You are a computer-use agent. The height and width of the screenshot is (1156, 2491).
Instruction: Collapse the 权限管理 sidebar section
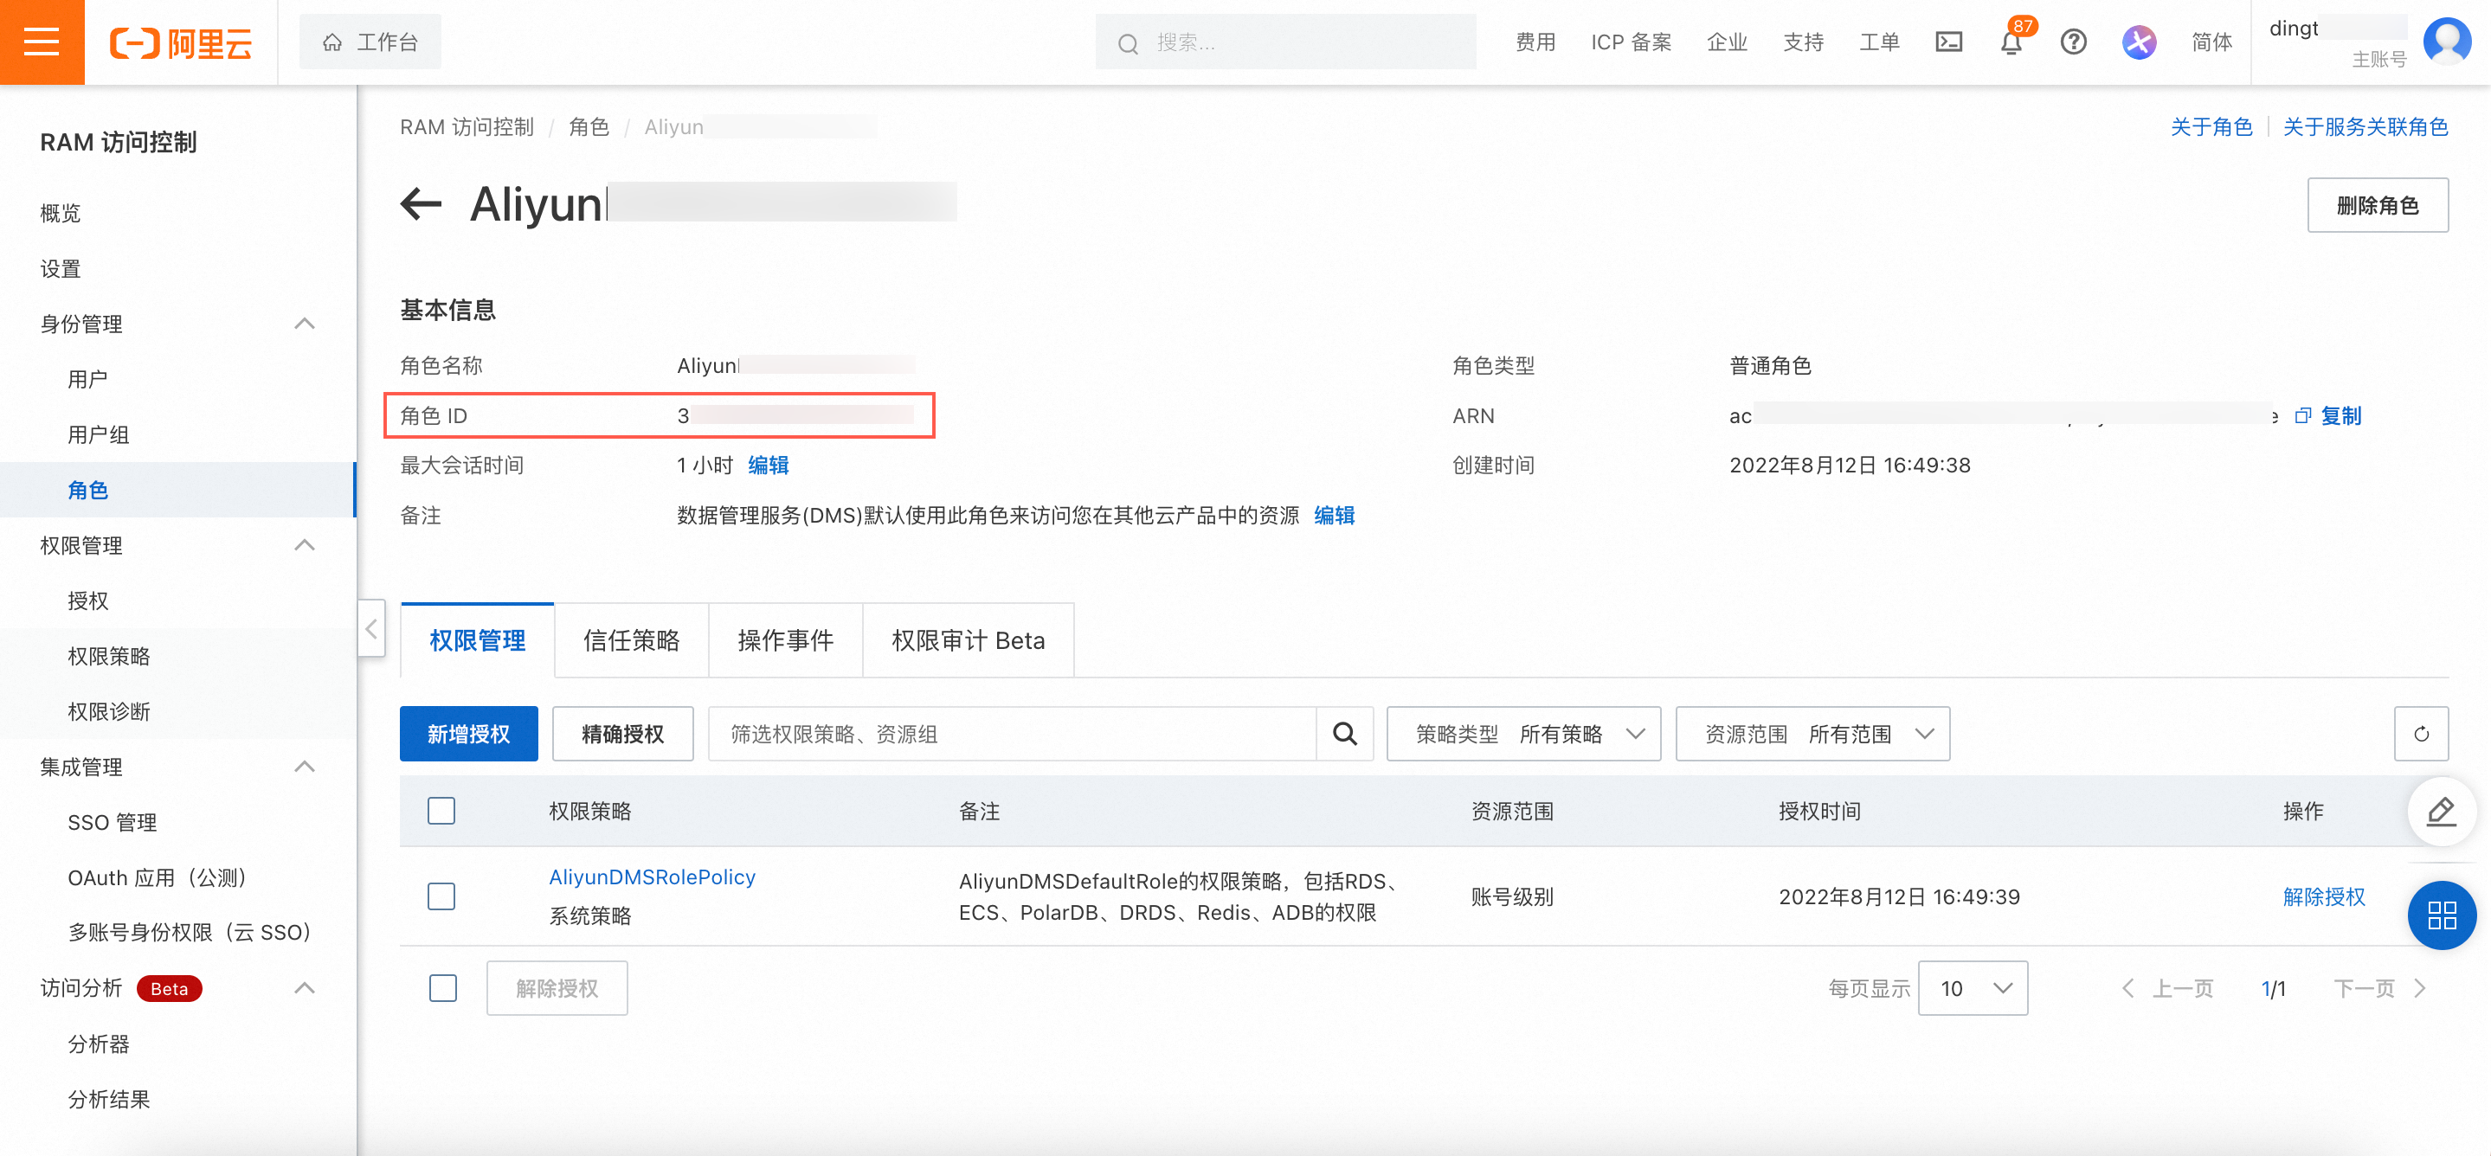(x=304, y=545)
